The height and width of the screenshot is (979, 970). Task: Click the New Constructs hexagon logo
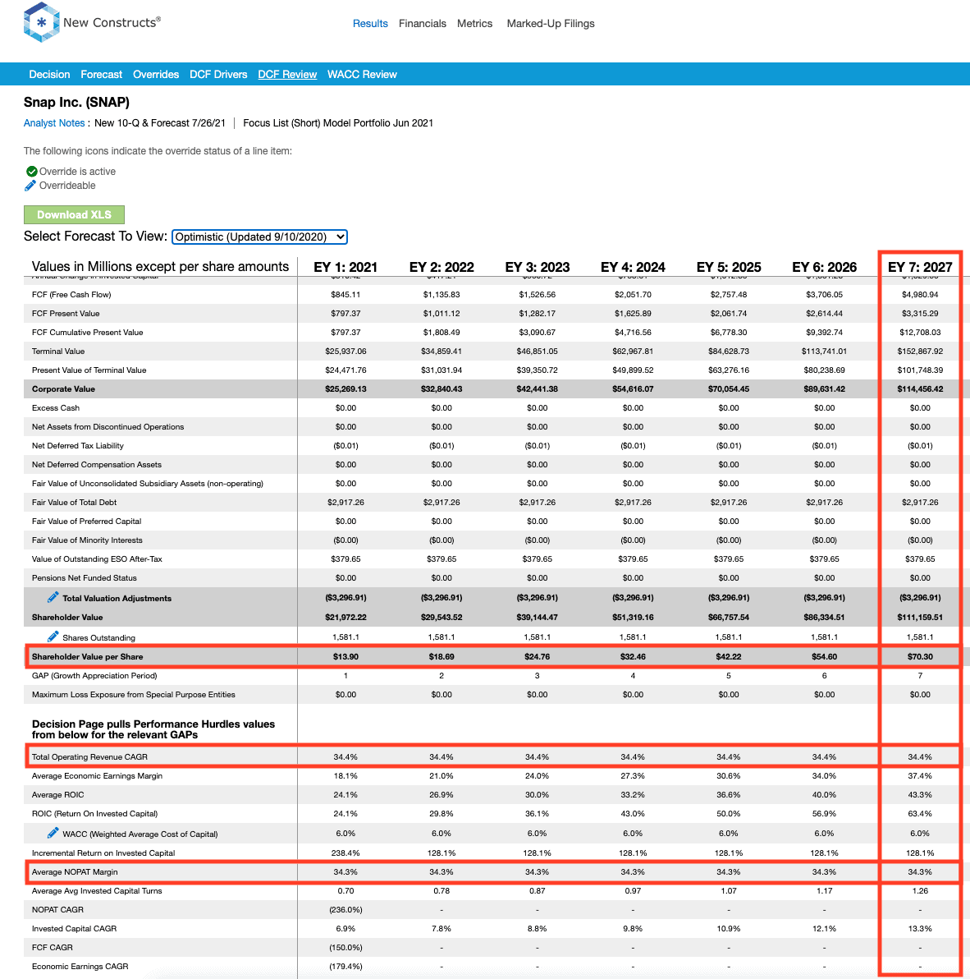41,22
